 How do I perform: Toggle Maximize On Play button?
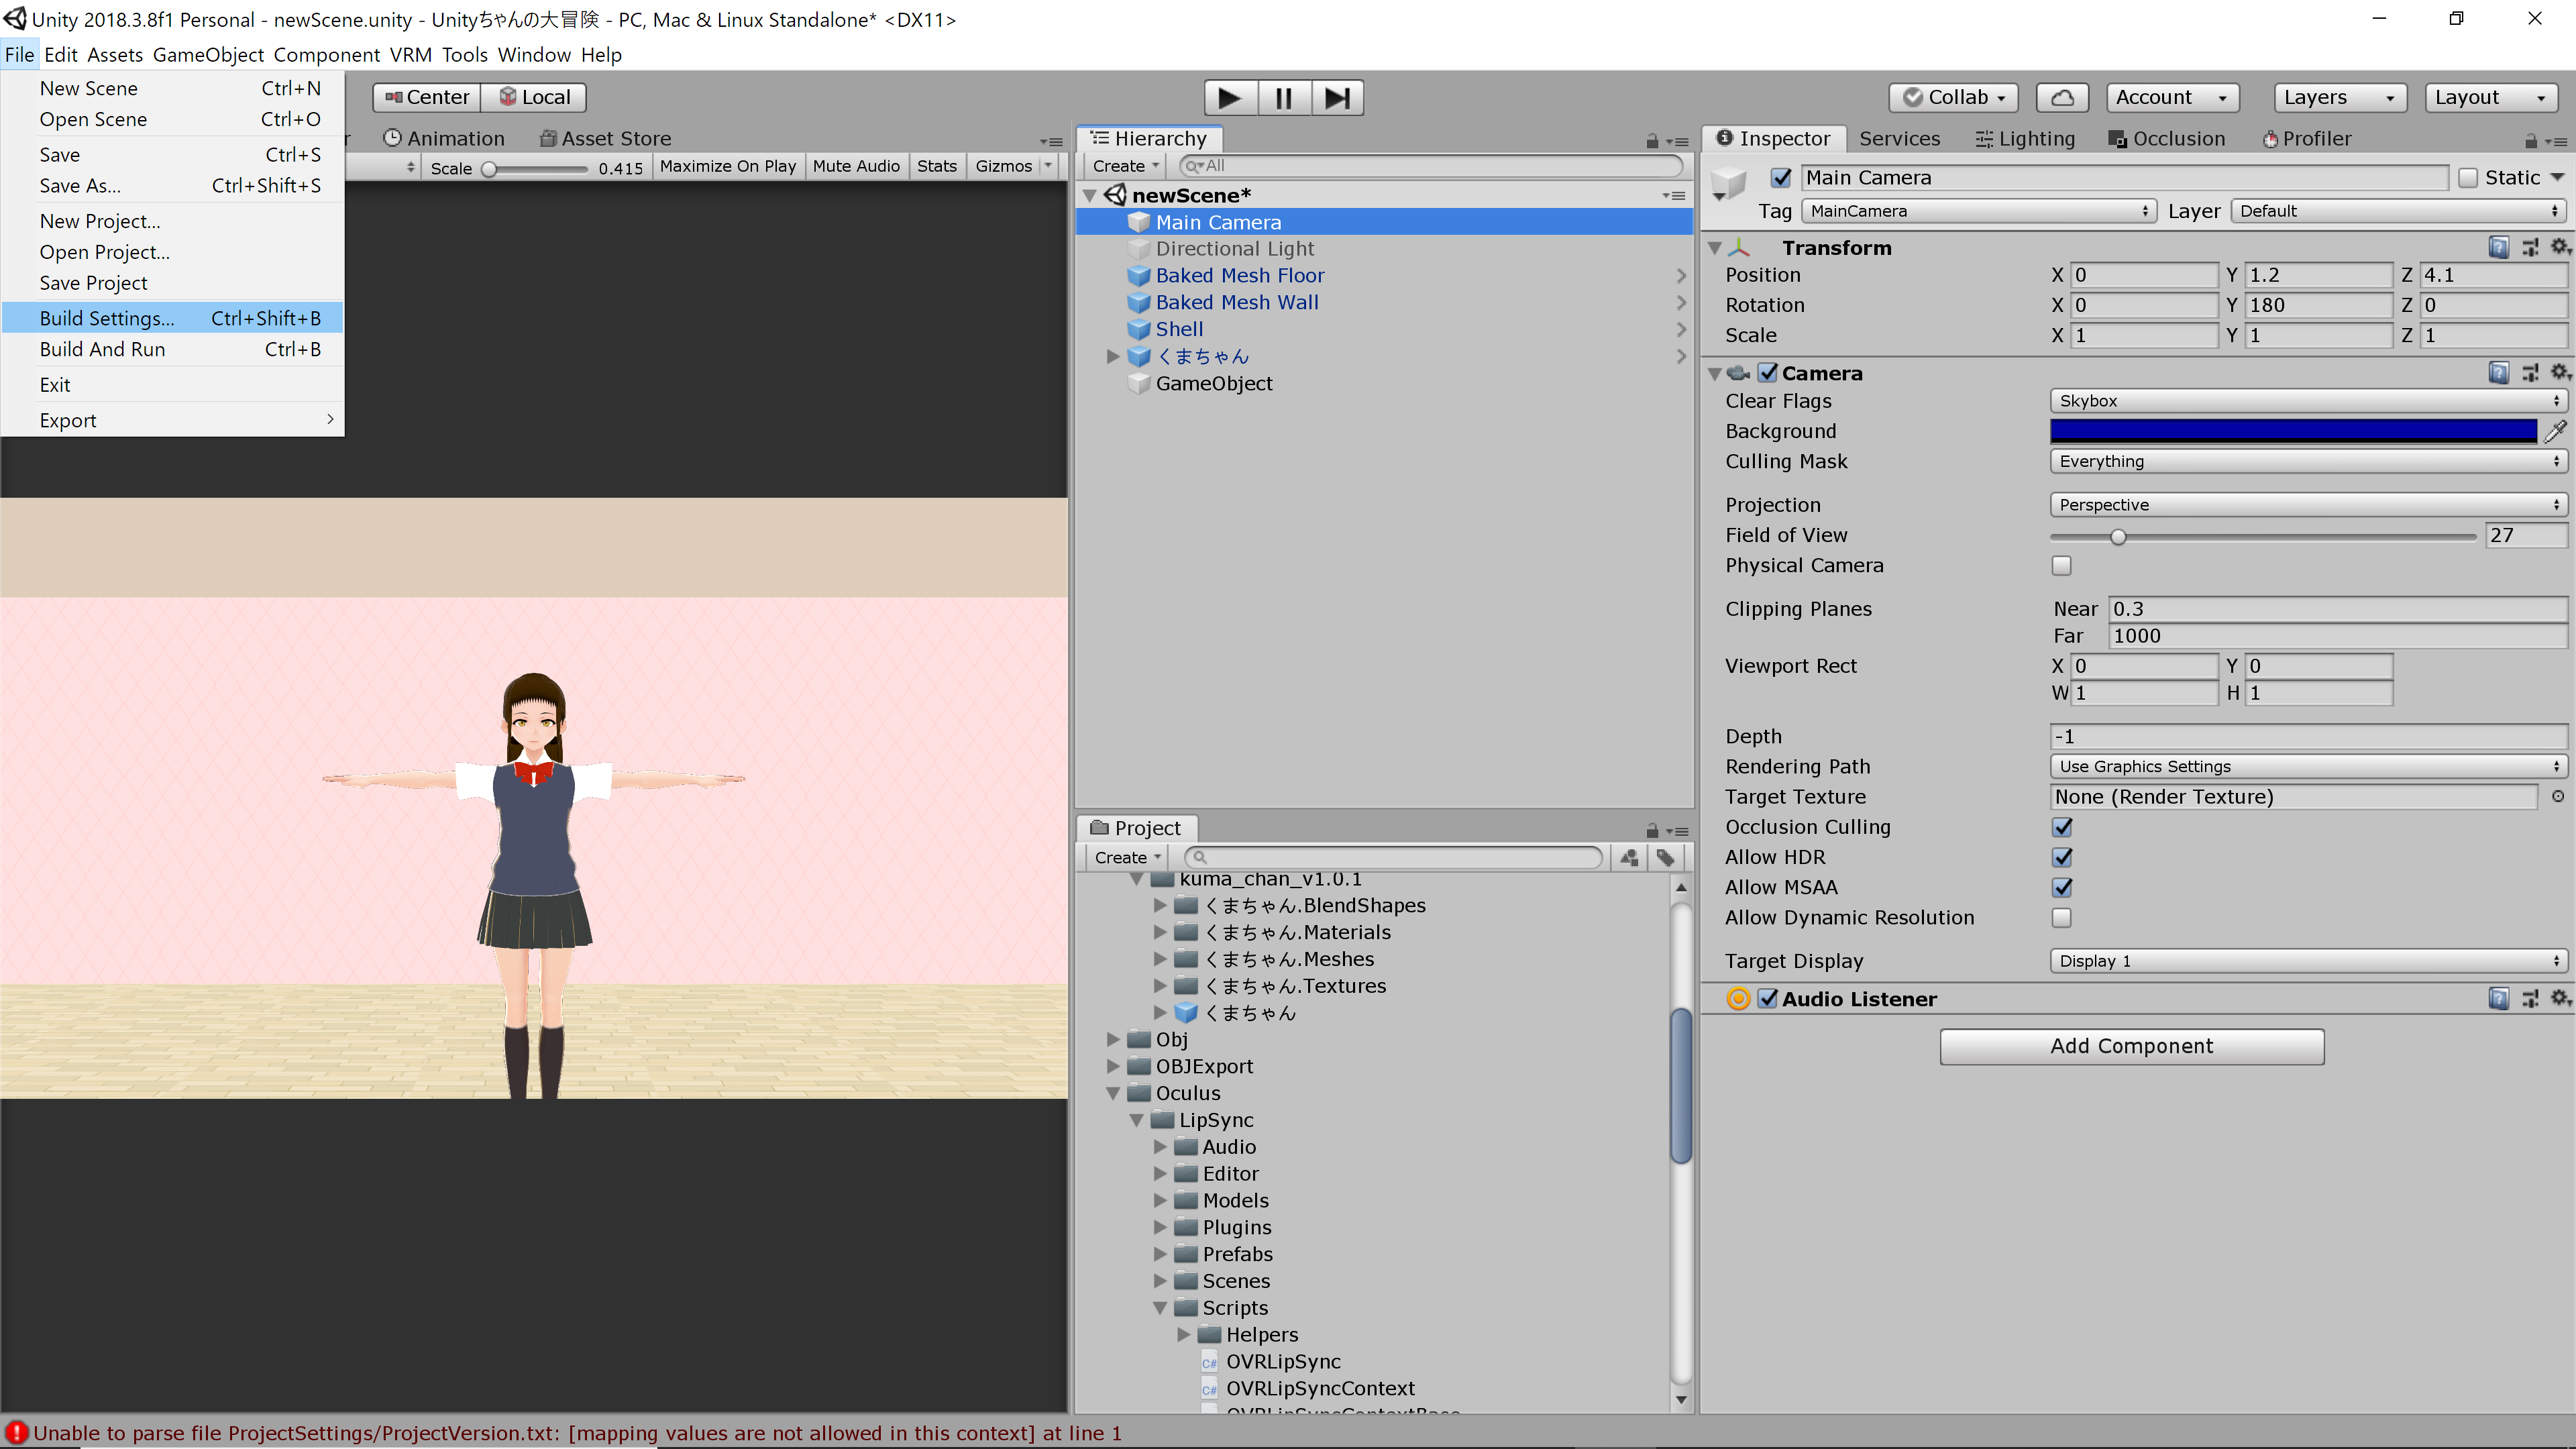[x=727, y=166]
